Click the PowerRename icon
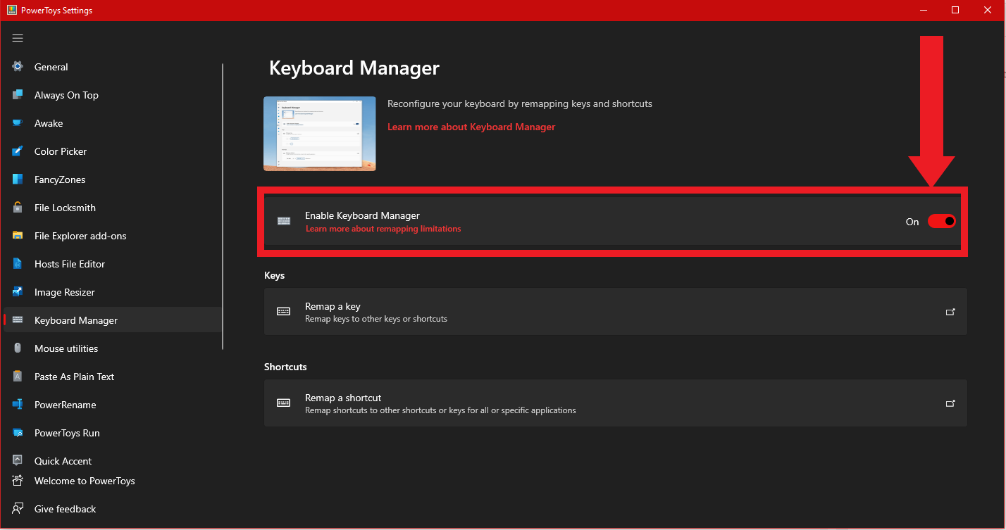This screenshot has height=530, width=1006. pyautogui.click(x=18, y=405)
